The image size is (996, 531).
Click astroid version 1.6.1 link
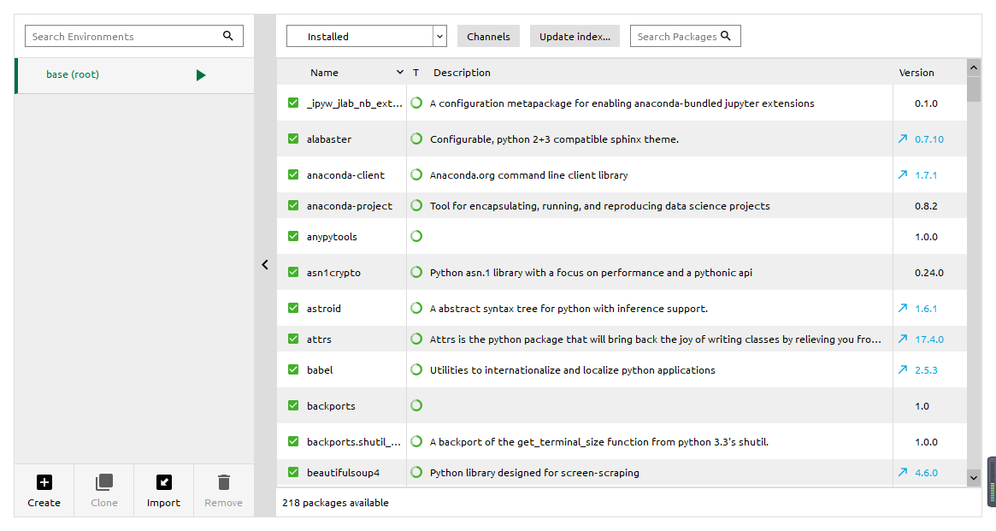(926, 309)
